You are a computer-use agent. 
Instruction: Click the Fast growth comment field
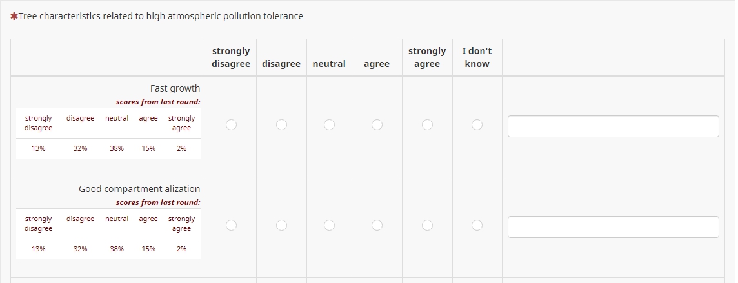[x=613, y=126]
